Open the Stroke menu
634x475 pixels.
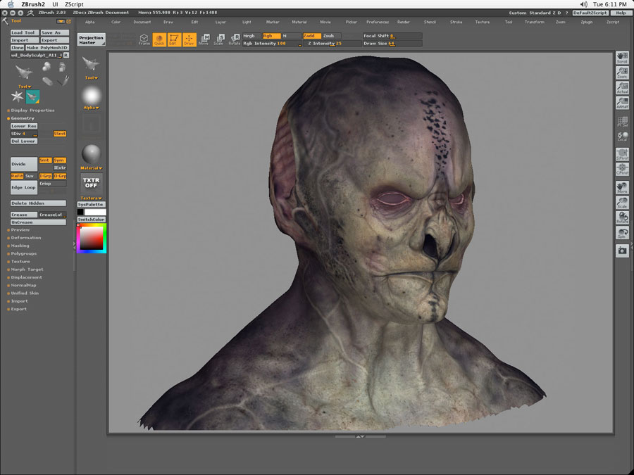coord(456,22)
